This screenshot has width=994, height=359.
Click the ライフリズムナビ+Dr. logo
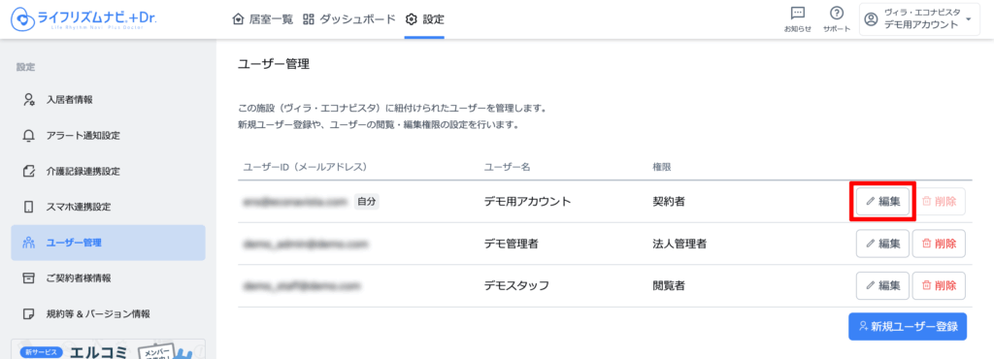pyautogui.click(x=83, y=19)
